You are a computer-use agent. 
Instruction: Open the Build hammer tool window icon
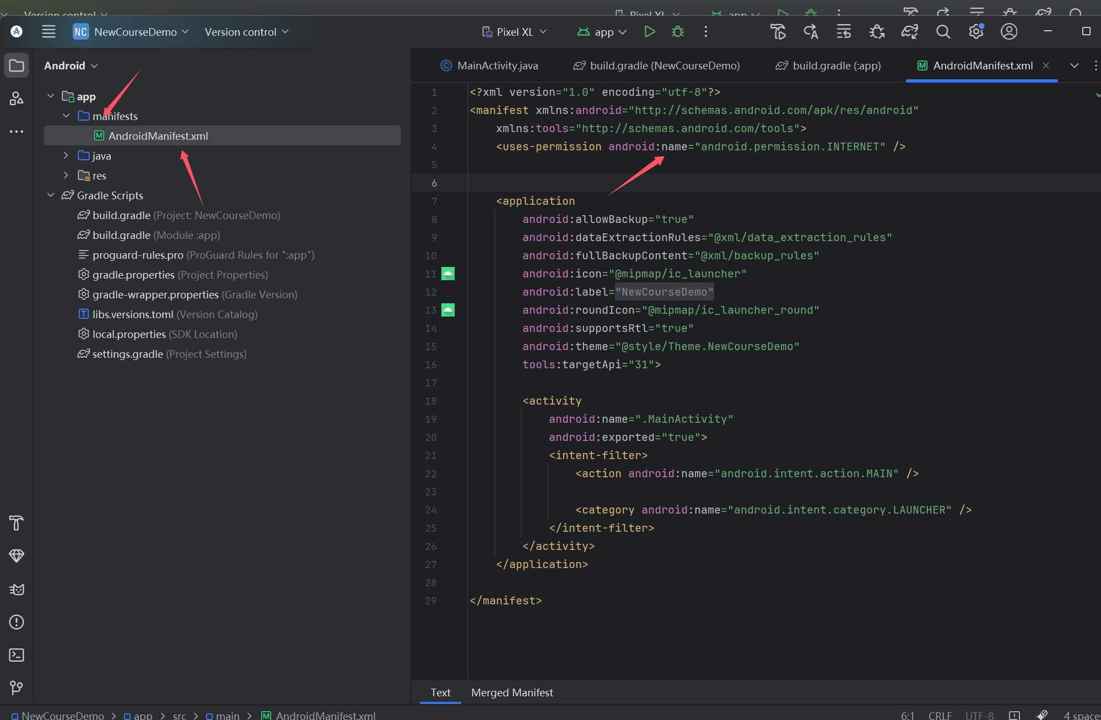pos(17,523)
